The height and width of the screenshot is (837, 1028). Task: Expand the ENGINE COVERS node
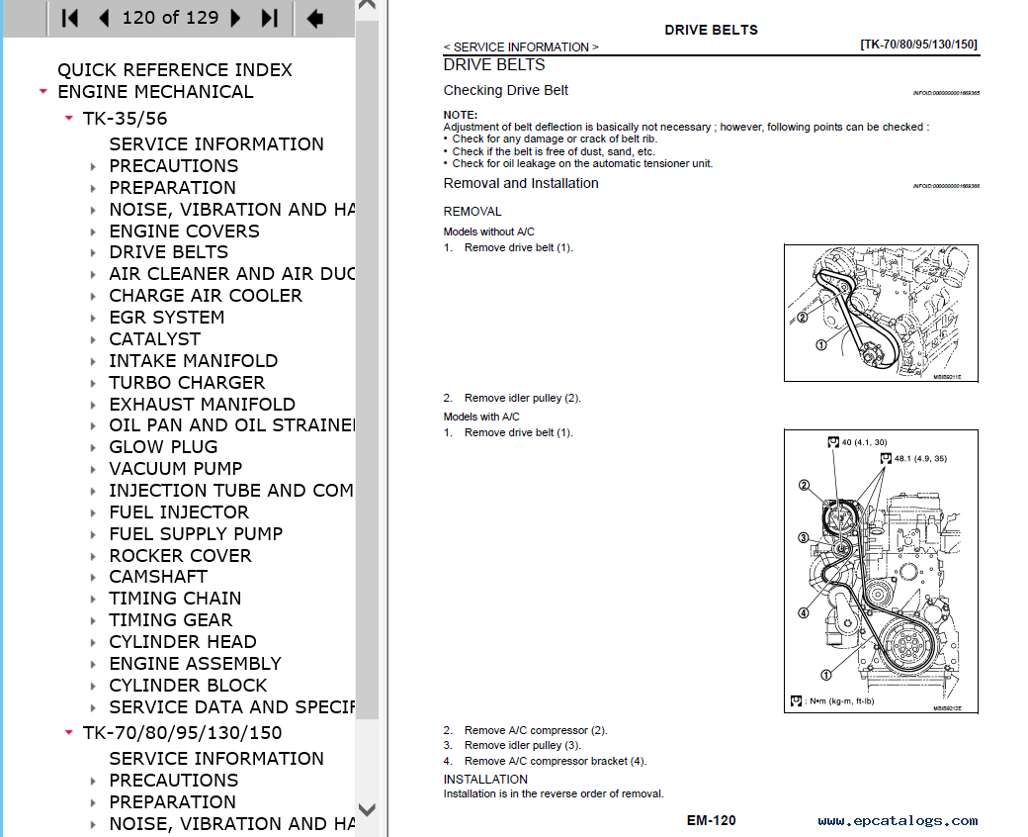coord(93,232)
